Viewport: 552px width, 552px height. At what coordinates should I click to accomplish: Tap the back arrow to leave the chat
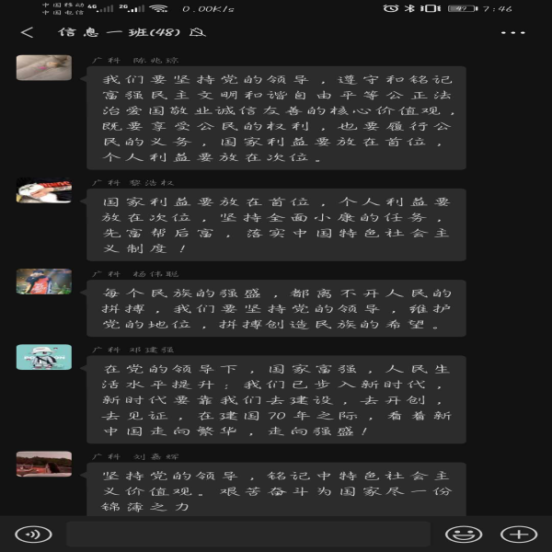click(x=27, y=32)
